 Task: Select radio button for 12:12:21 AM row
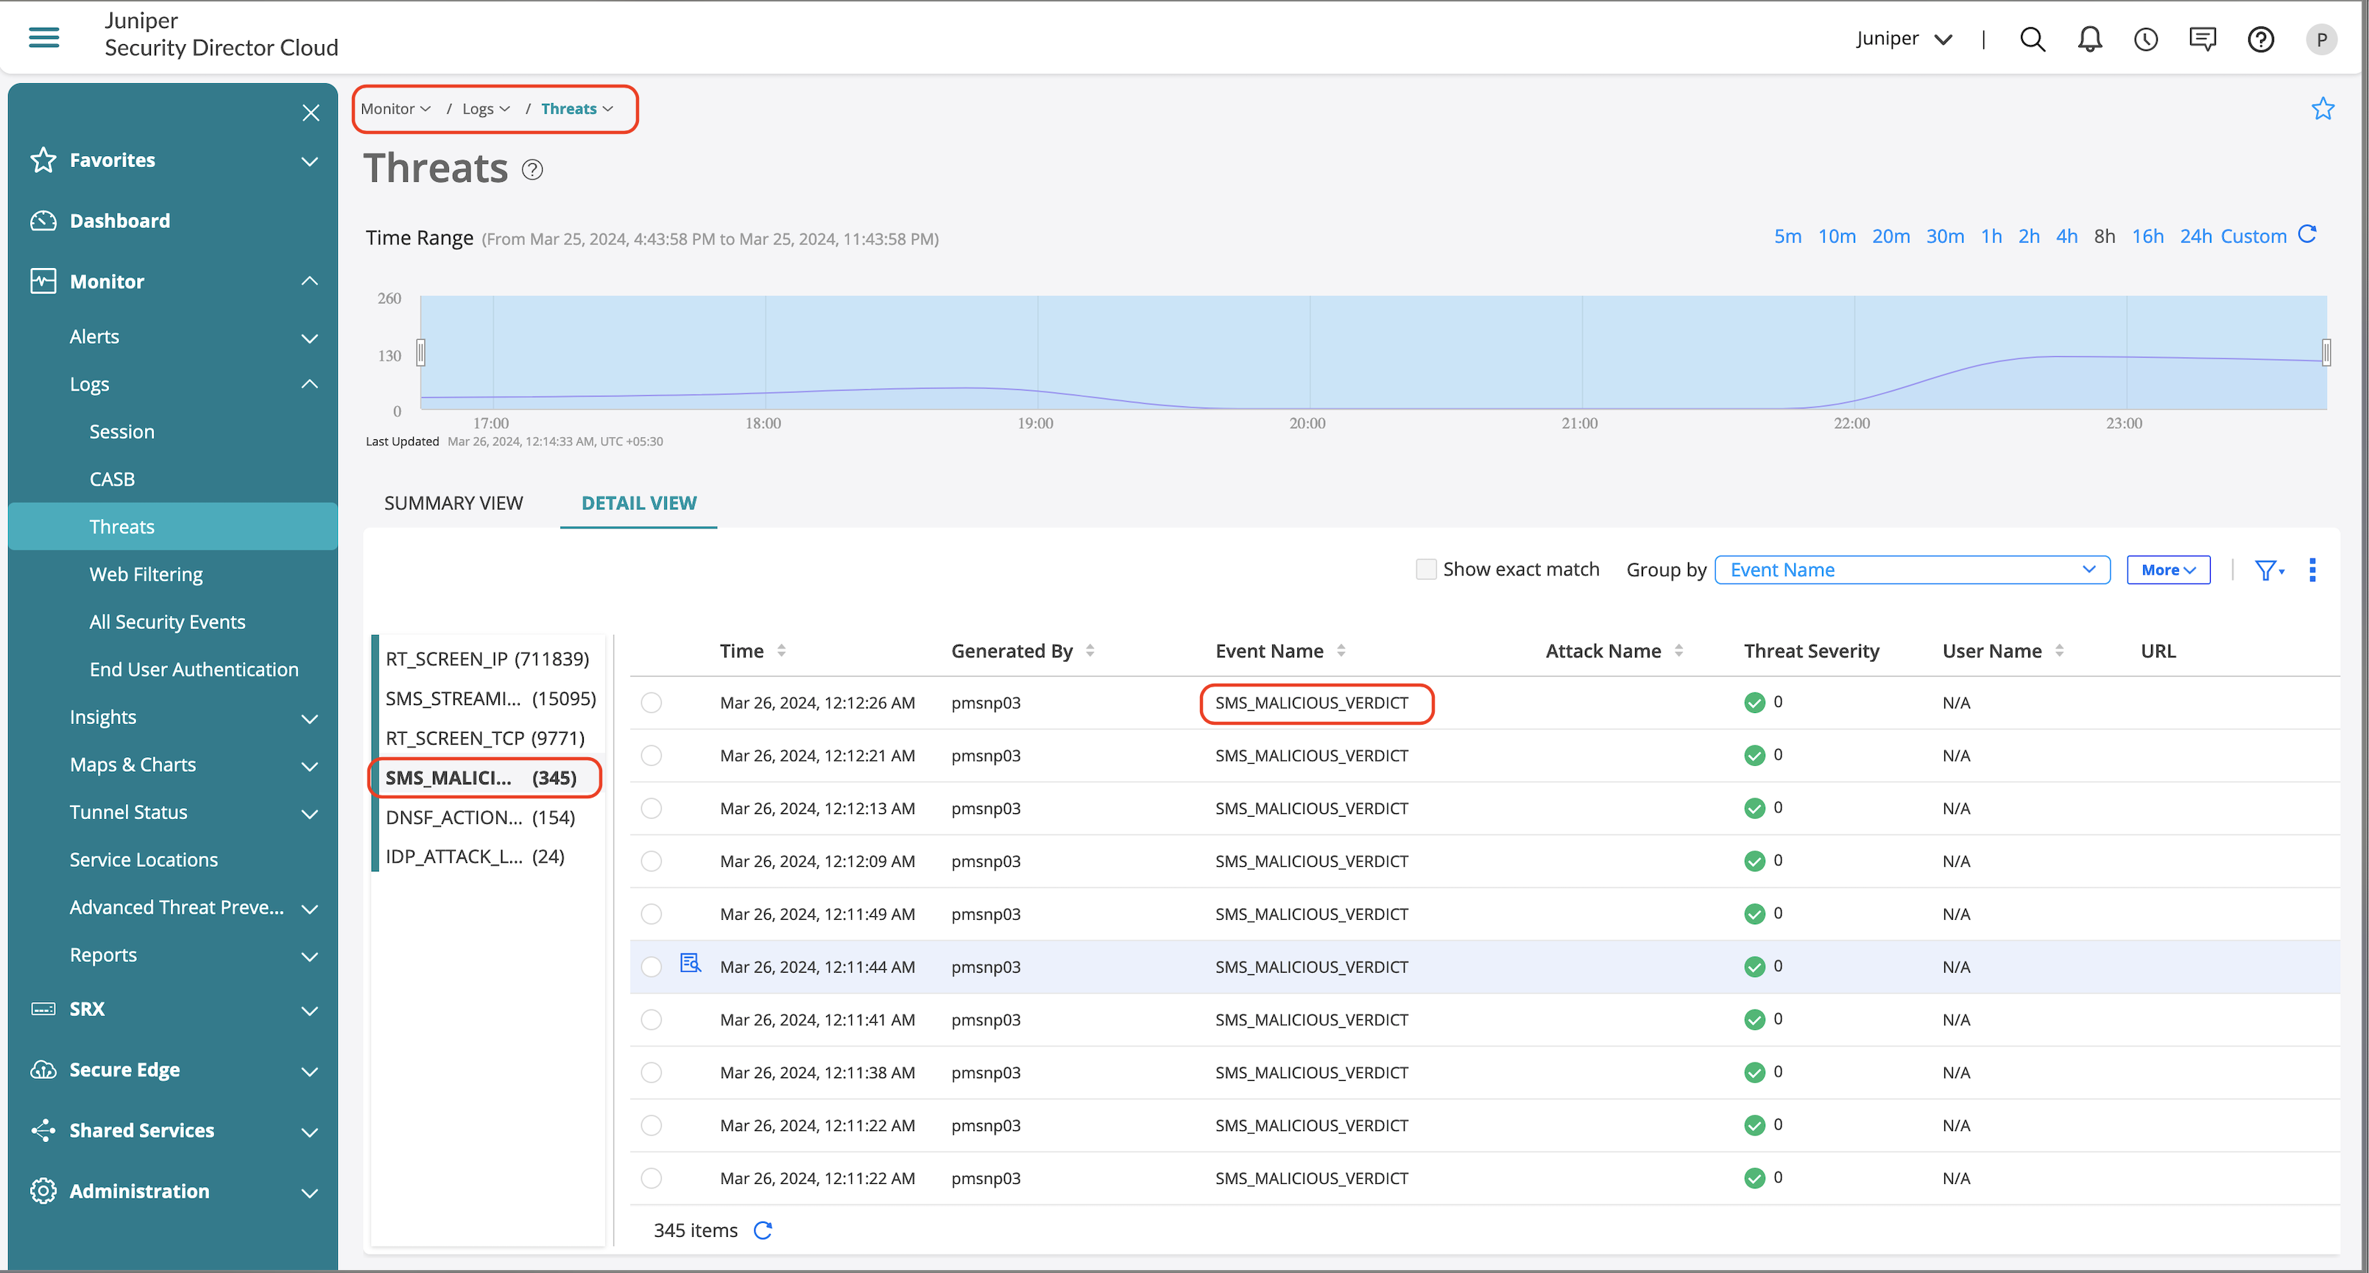click(651, 756)
